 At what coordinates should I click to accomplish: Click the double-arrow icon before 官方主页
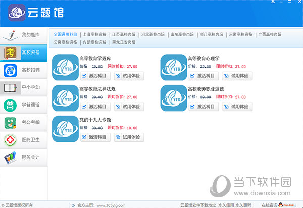click(73, 205)
